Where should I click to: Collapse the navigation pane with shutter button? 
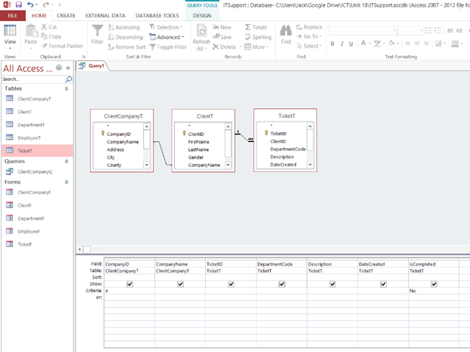(x=68, y=68)
